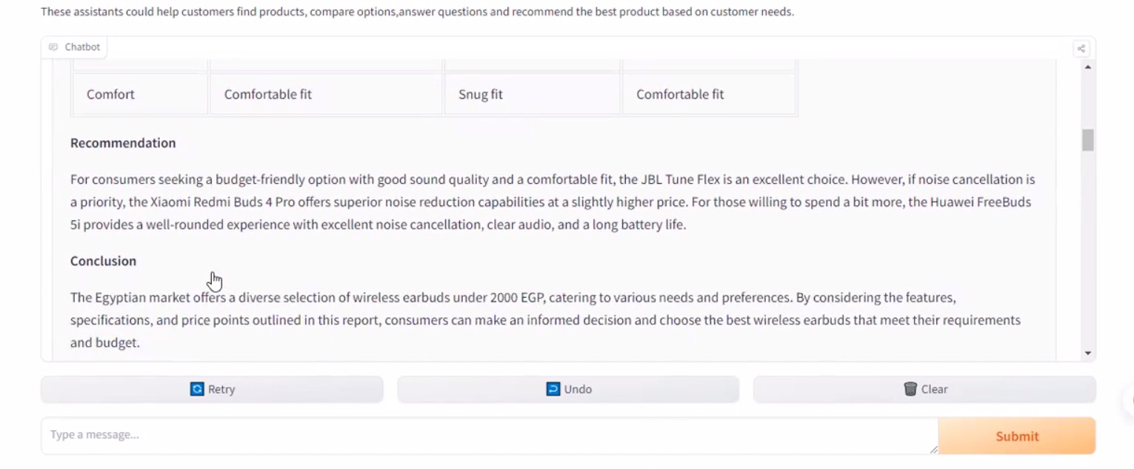
Task: Click the chat scrollbar down arrow
Action: coord(1087,353)
